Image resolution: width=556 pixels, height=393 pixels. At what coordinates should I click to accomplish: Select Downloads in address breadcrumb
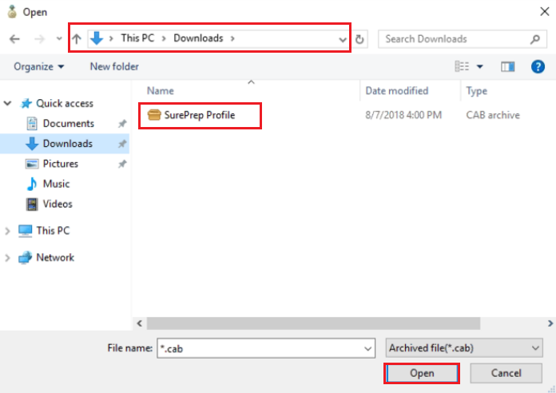click(x=198, y=38)
